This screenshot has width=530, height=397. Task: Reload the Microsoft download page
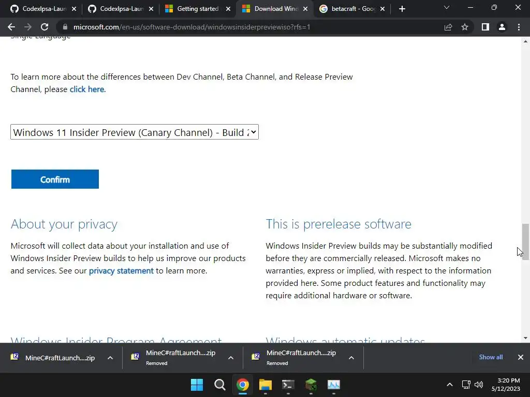tap(45, 27)
